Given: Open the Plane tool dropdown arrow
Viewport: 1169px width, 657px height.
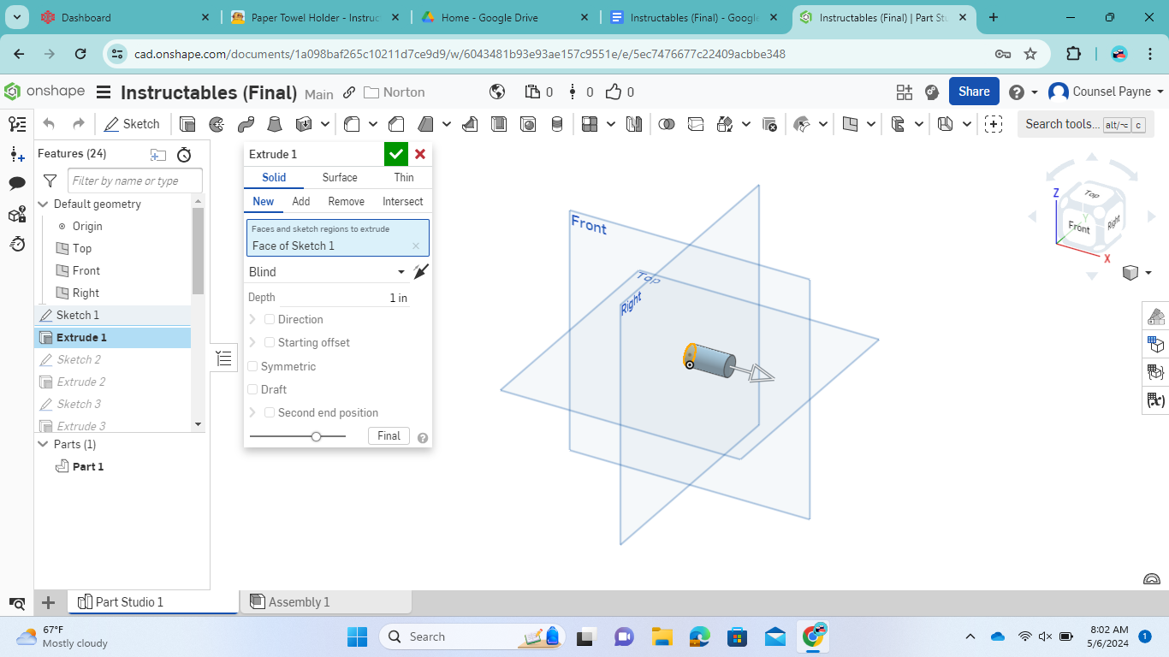Looking at the screenshot, I should [871, 124].
